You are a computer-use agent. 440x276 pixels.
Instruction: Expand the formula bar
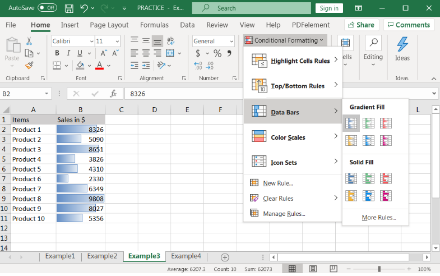click(x=434, y=94)
